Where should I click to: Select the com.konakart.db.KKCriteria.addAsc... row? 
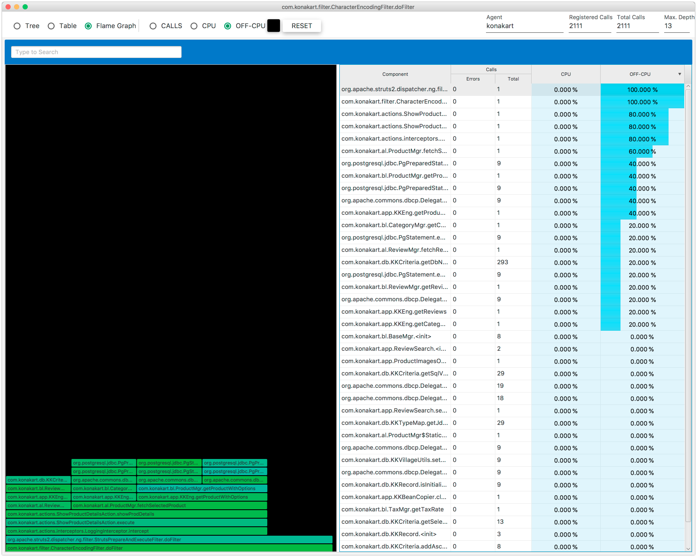click(x=512, y=547)
